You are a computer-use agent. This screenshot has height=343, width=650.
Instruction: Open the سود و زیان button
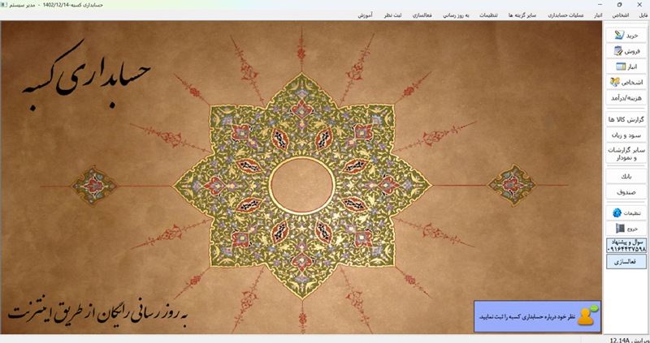click(x=626, y=135)
